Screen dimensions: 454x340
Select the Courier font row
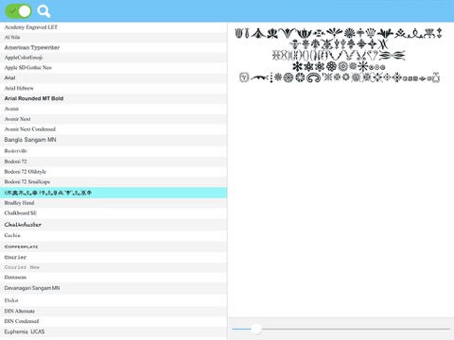[x=113, y=257]
